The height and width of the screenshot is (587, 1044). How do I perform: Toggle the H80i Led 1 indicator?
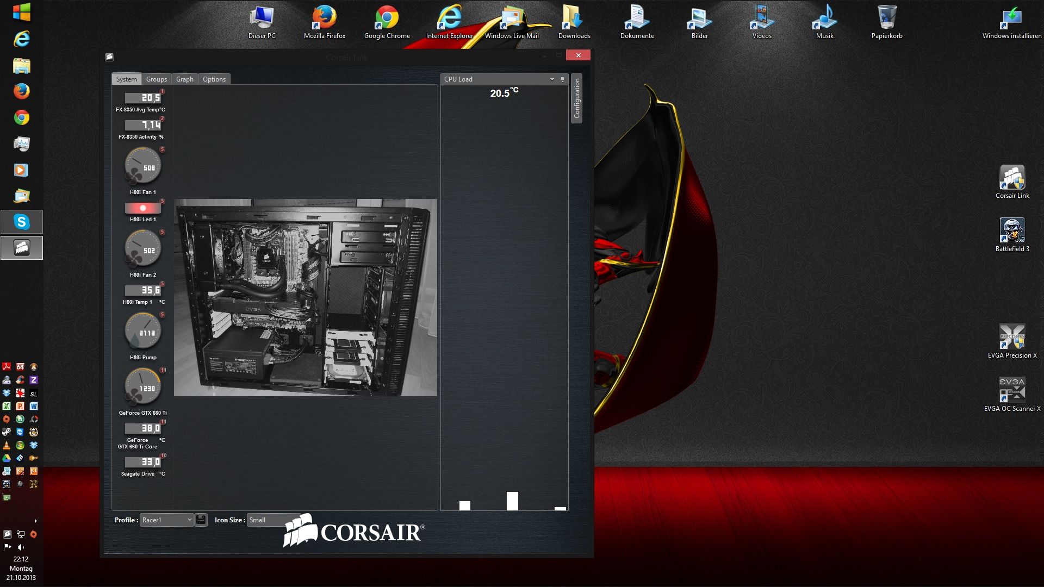pyautogui.click(x=143, y=208)
